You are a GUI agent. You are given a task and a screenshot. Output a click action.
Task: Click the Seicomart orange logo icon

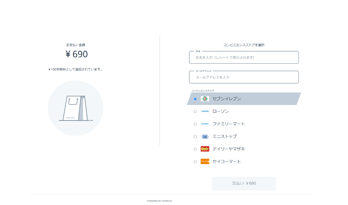pos(205,162)
